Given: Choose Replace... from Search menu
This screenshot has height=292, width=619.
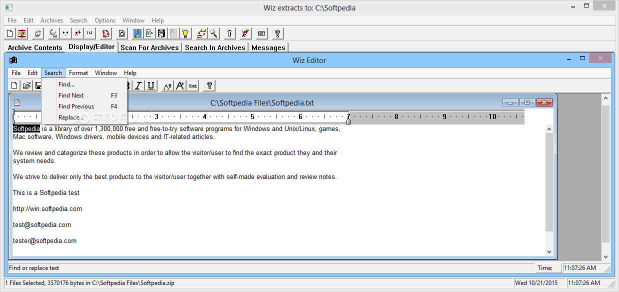Looking at the screenshot, I should click(x=84, y=117).
